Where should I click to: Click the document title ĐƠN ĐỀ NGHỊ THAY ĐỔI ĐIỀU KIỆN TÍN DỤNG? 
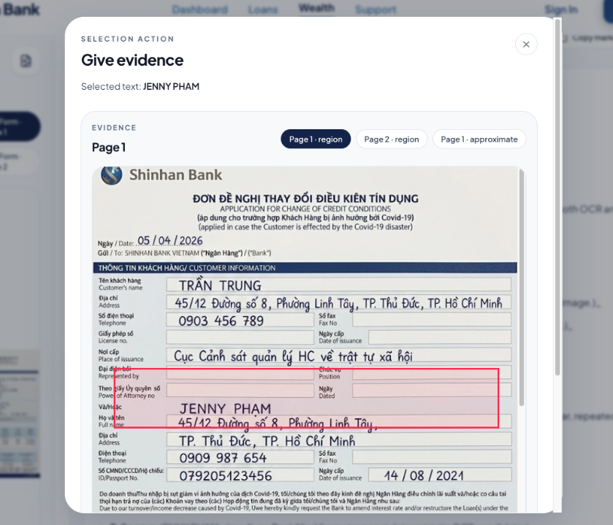[x=305, y=199]
